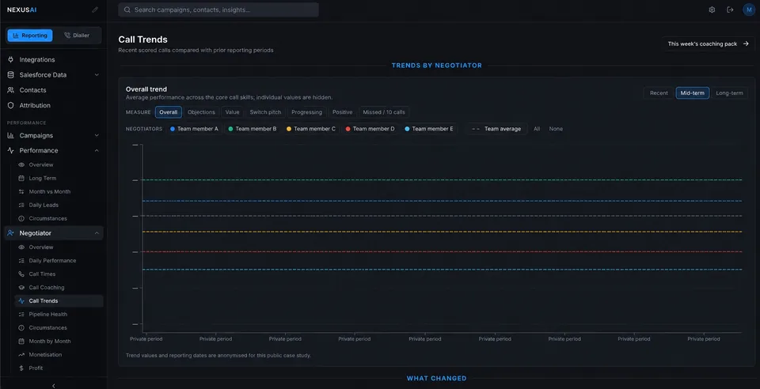
Task: Click the calendar icon beside Month by Month
Action: tap(21, 341)
